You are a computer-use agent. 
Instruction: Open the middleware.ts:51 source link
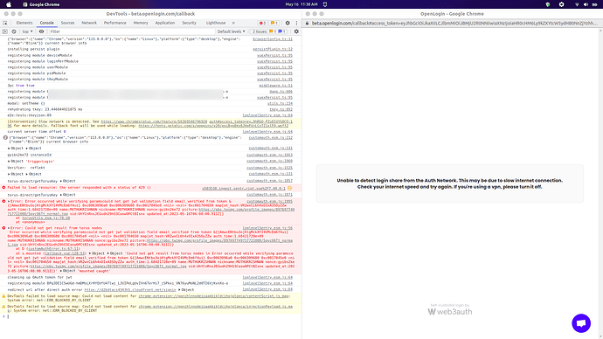[276, 86]
